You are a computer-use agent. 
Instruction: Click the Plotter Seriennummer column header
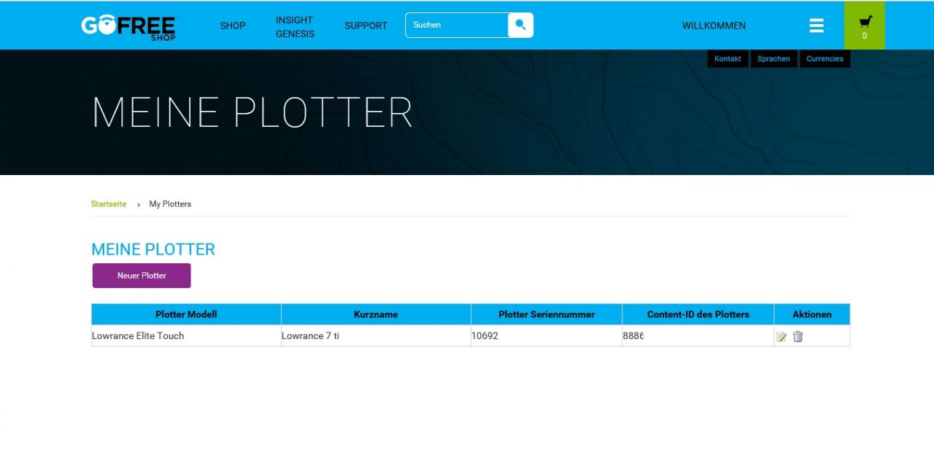coord(547,314)
